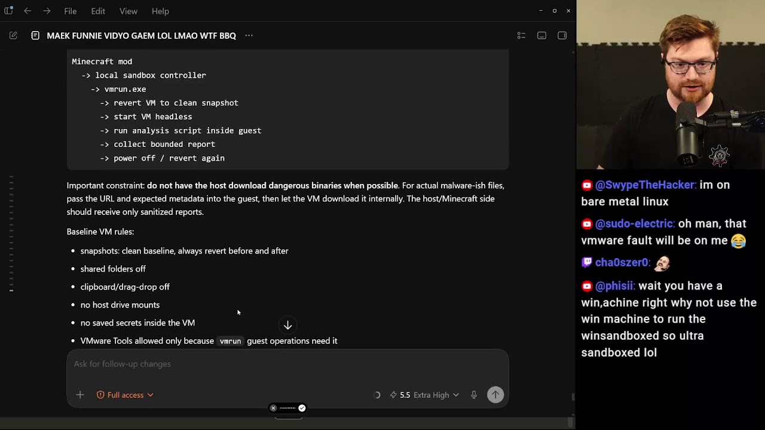Send the message with the up-arrow button
The image size is (765, 430).
(495, 395)
